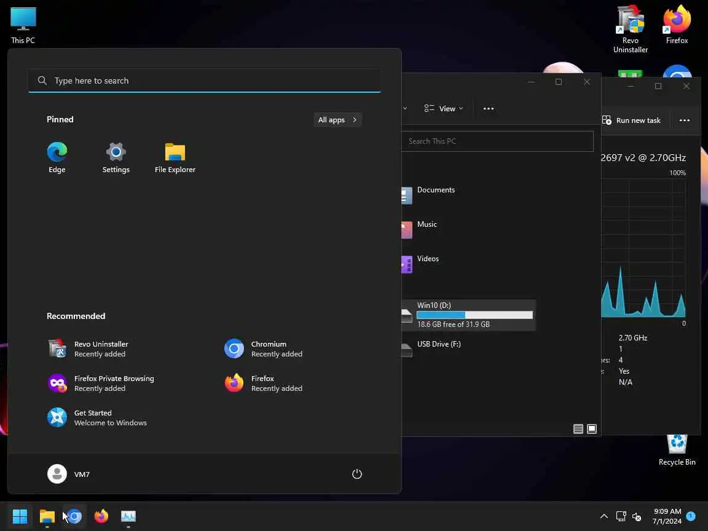
Task: Open the VM7 user account menu
Action: click(x=69, y=474)
